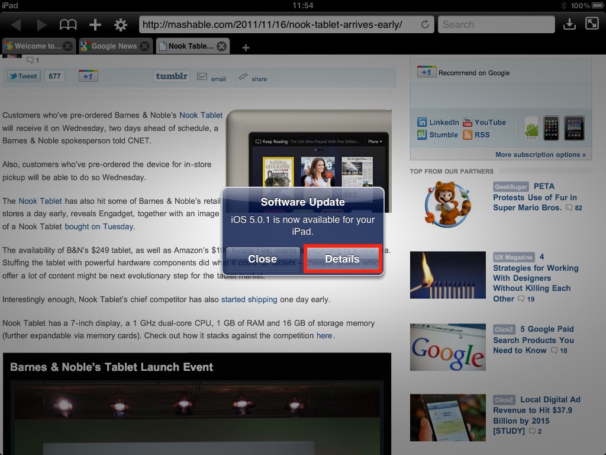The image size is (606, 455).
Task: Click the Tweet button
Action: pos(23,76)
